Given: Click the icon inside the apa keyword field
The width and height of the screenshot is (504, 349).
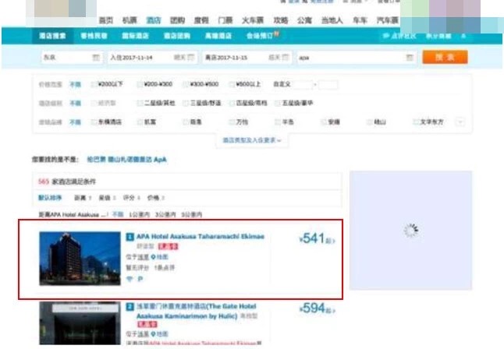Looking at the screenshot, I should (410, 58).
